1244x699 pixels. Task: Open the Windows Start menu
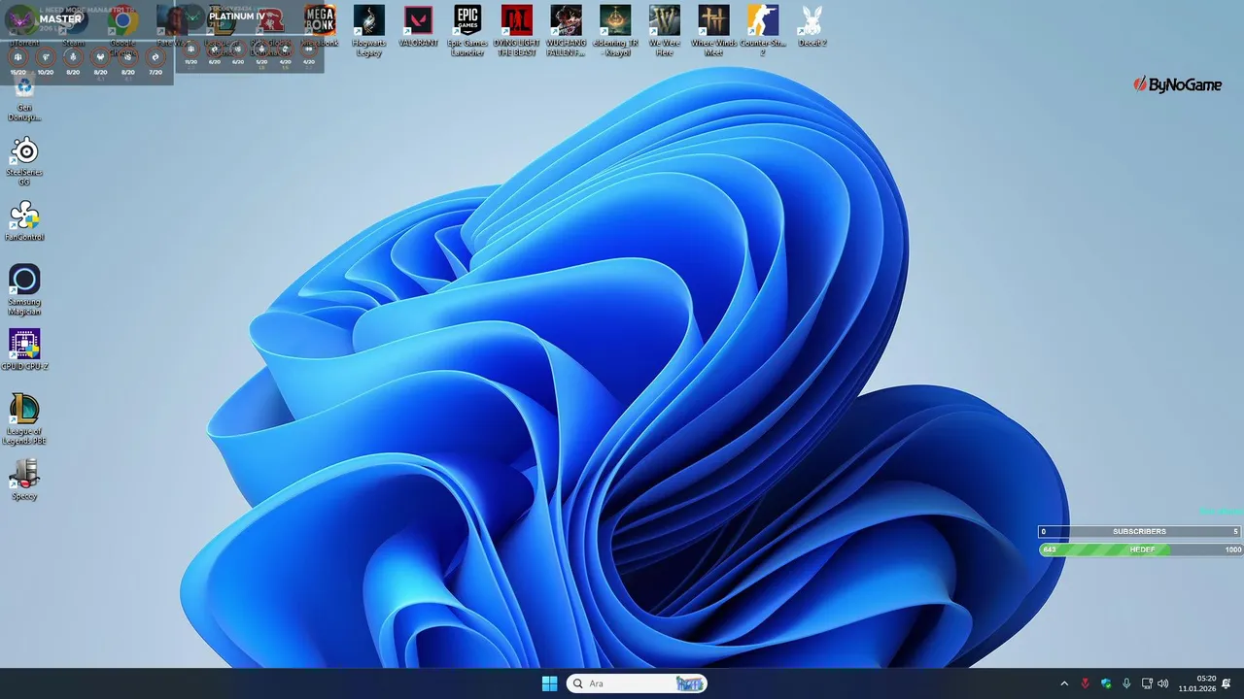click(x=549, y=683)
